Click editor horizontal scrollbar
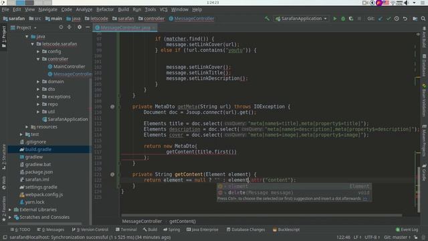Screen dimensions: 428x241 [261, 216]
